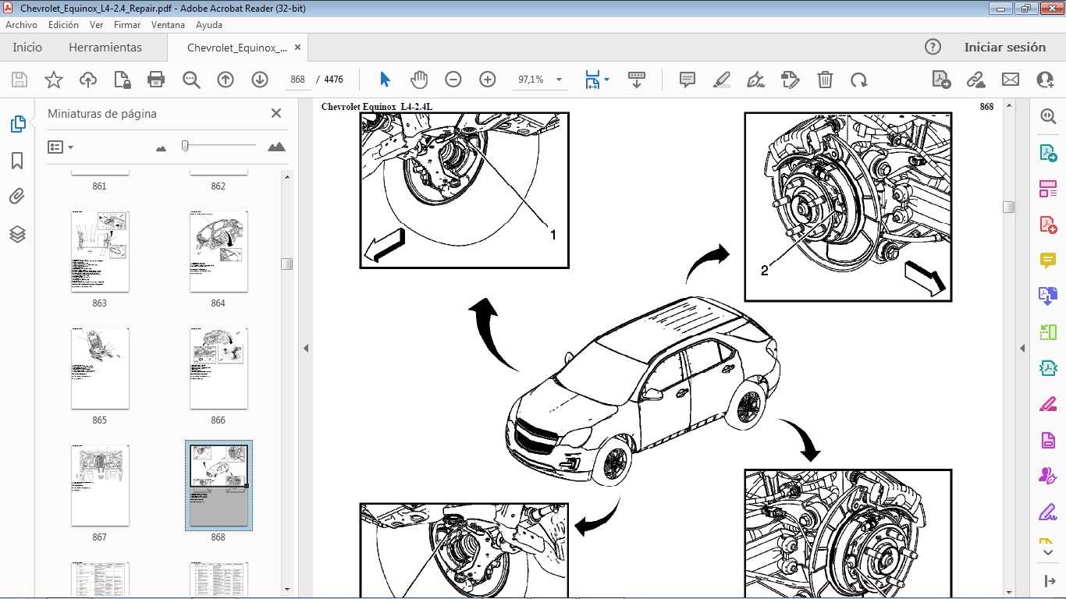1066x599 pixels.
Task: Add a sticky note comment
Action: click(x=688, y=80)
